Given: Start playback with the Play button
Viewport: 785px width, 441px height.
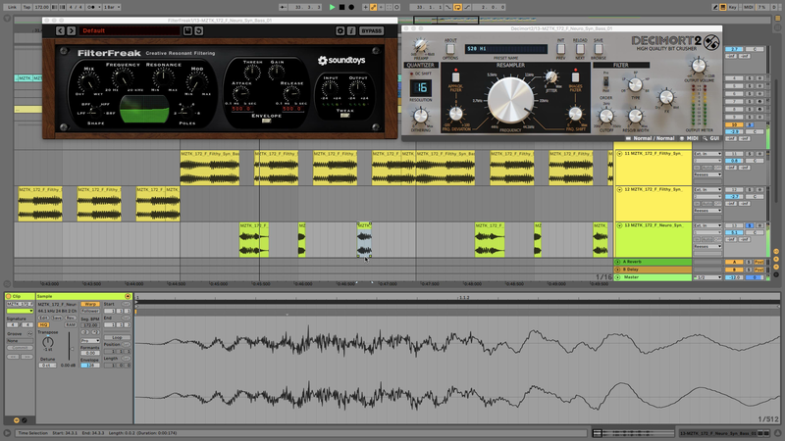Looking at the screenshot, I should tap(332, 7).
